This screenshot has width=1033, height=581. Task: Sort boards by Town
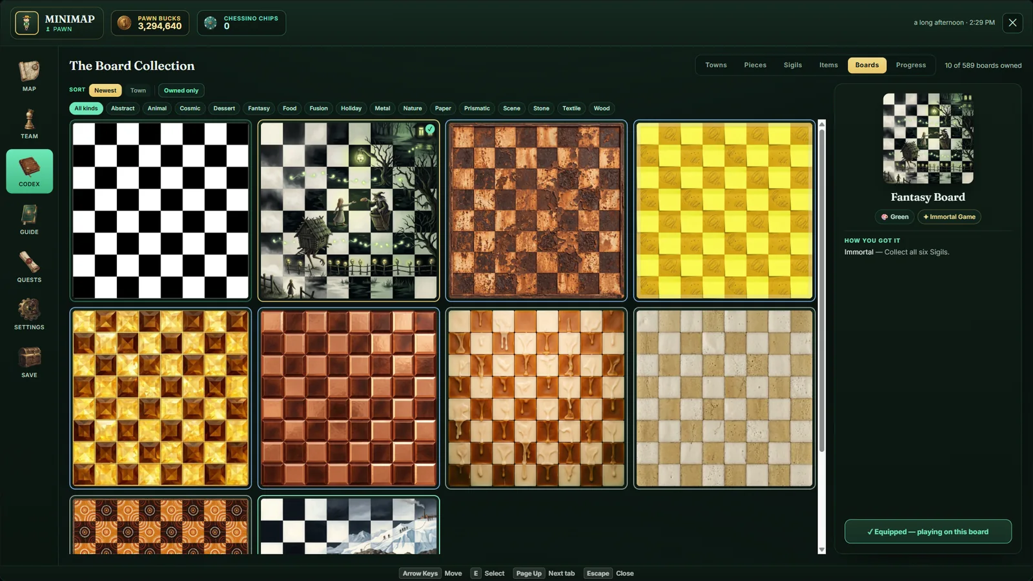click(x=138, y=90)
